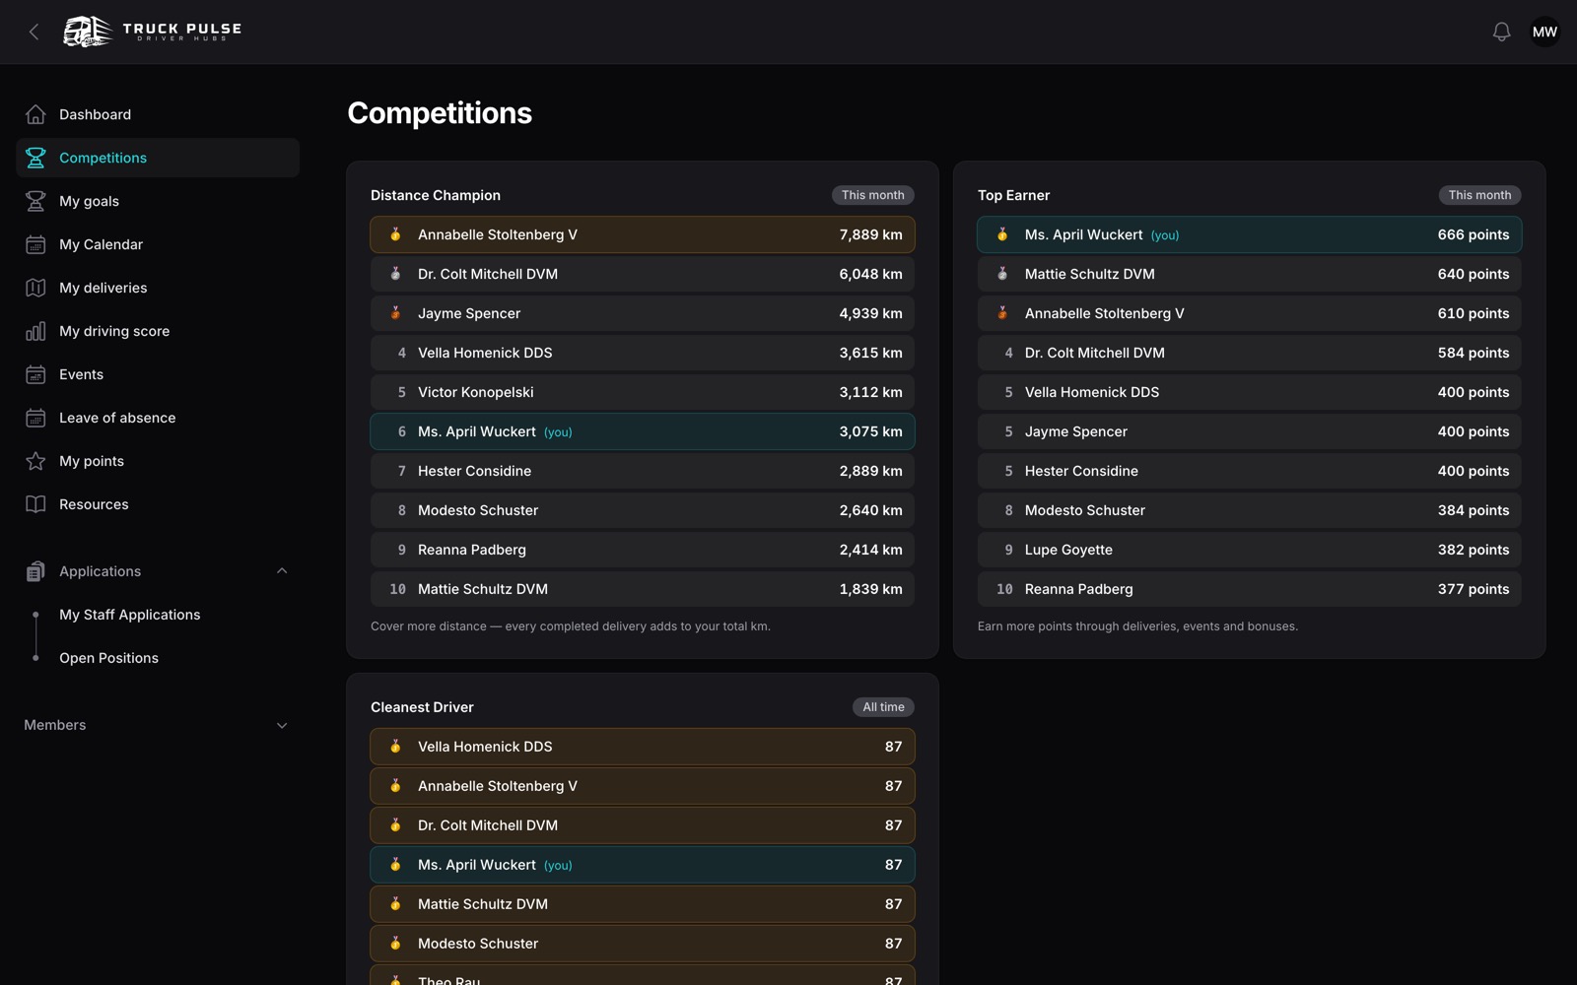Select Dr. Colt Mitchell DVM row in Cleanest Driver

pyautogui.click(x=643, y=825)
